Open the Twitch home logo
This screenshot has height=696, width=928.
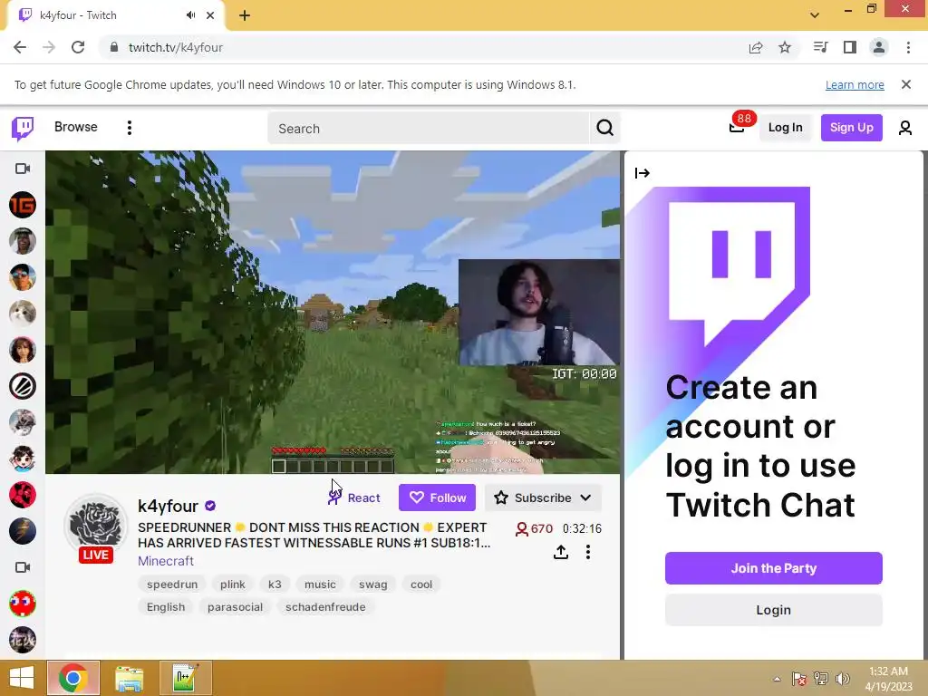[x=23, y=128]
